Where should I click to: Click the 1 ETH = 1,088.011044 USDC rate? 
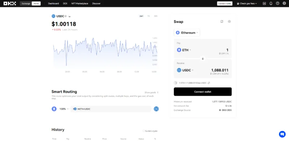193,83
